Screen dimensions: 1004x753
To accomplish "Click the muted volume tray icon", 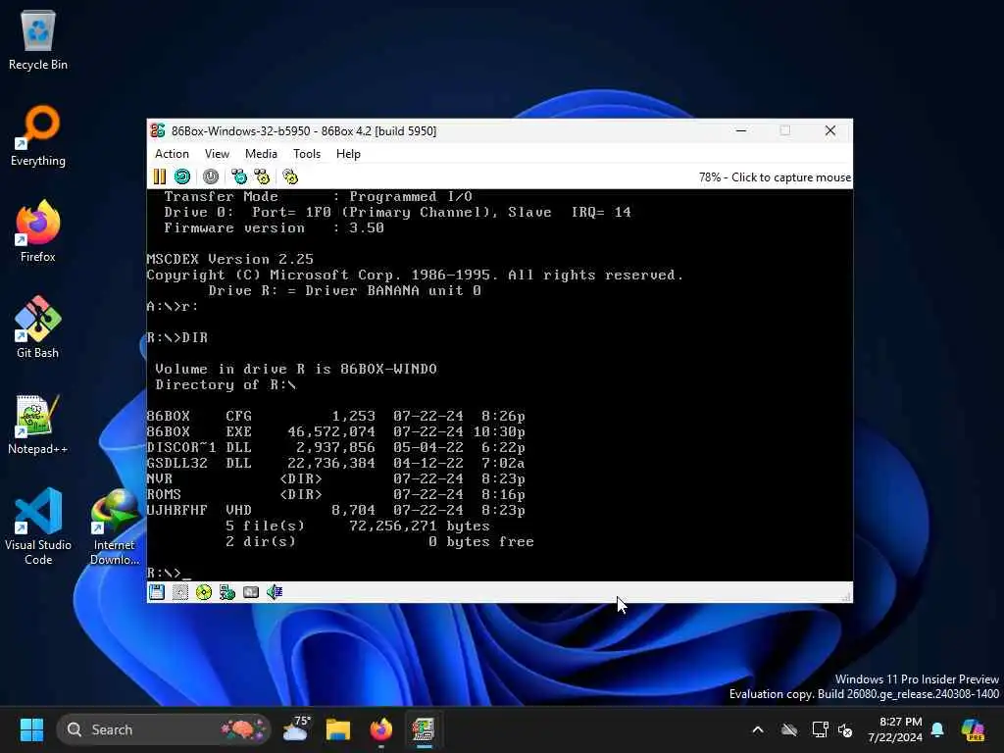I will pos(845,729).
